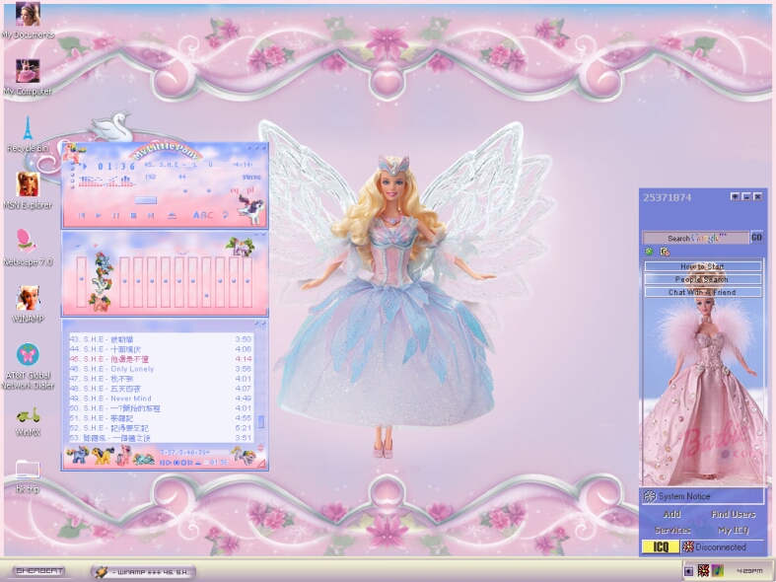The image size is (776, 582).
Task: Skip to previous track in Winamp main window
Action: (x=82, y=215)
